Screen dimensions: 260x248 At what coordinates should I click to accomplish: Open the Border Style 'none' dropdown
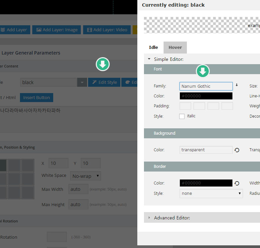(211, 193)
